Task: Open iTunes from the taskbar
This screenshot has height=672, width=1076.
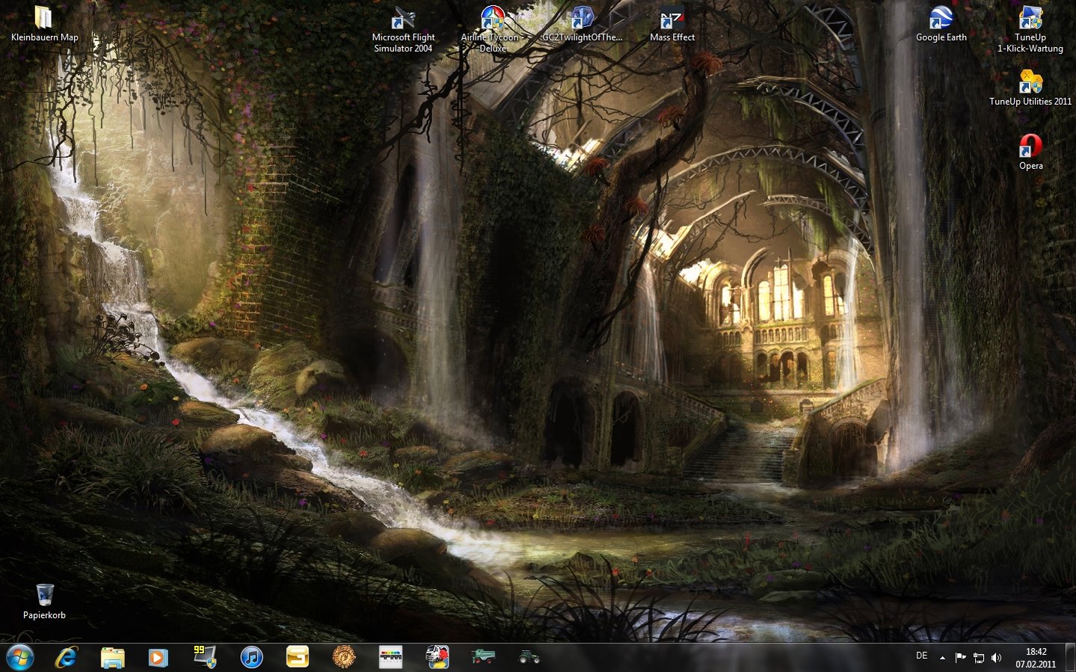Action: (x=251, y=657)
